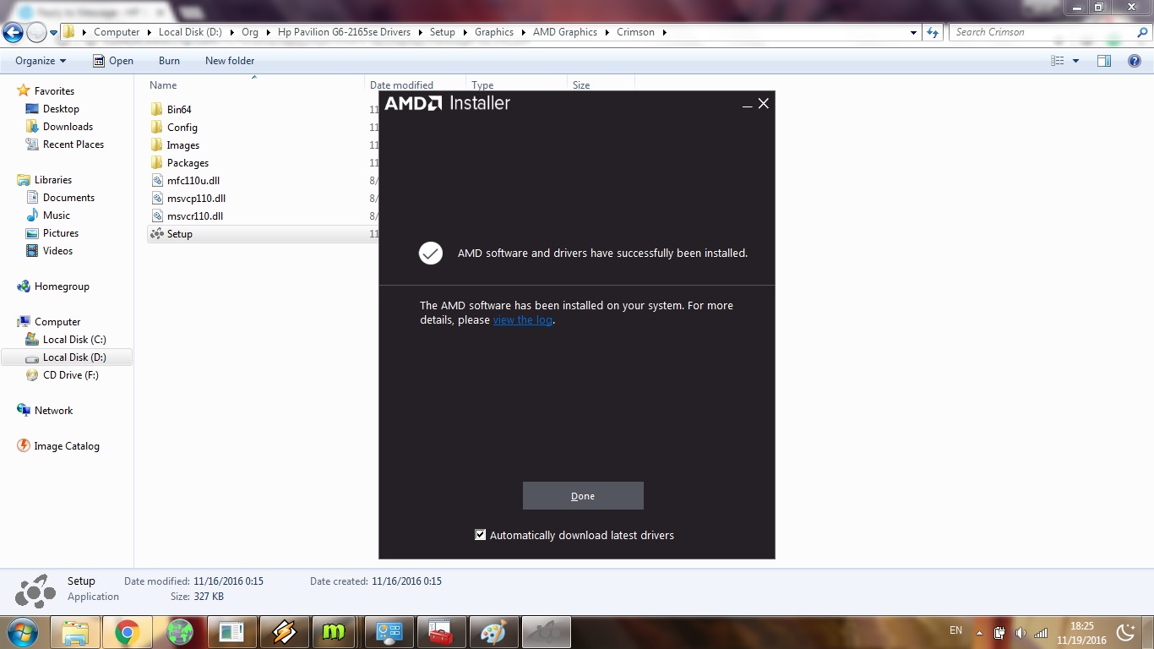Viewport: 1154px width, 649px height.
Task: Go forward using Explorer forward arrow
Action: [36, 33]
